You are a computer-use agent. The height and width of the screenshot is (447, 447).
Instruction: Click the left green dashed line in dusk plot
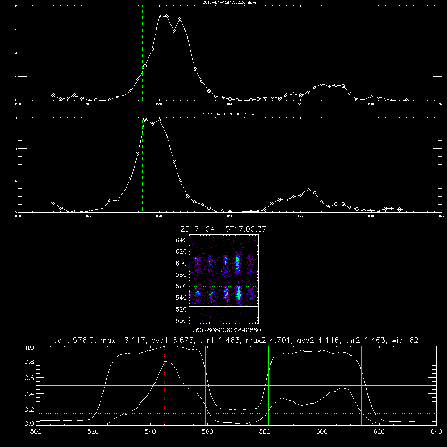(142, 165)
